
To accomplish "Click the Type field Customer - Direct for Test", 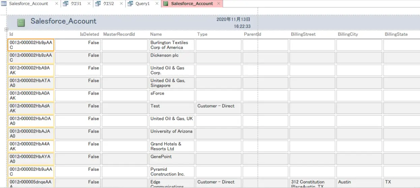I will point(218,108).
